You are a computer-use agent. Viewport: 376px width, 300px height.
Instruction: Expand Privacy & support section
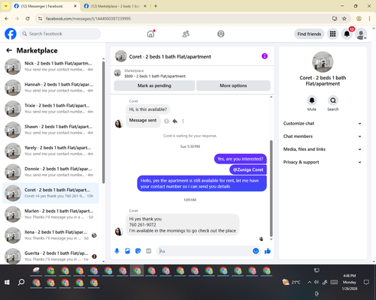[x=323, y=162]
